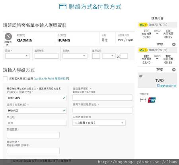Check set passenger representative as member box
This screenshot has width=179, height=165.
(x=5, y=79)
